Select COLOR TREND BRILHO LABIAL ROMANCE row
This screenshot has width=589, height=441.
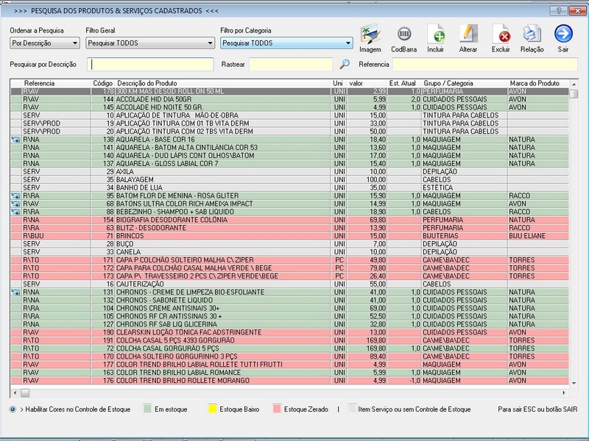289,373
